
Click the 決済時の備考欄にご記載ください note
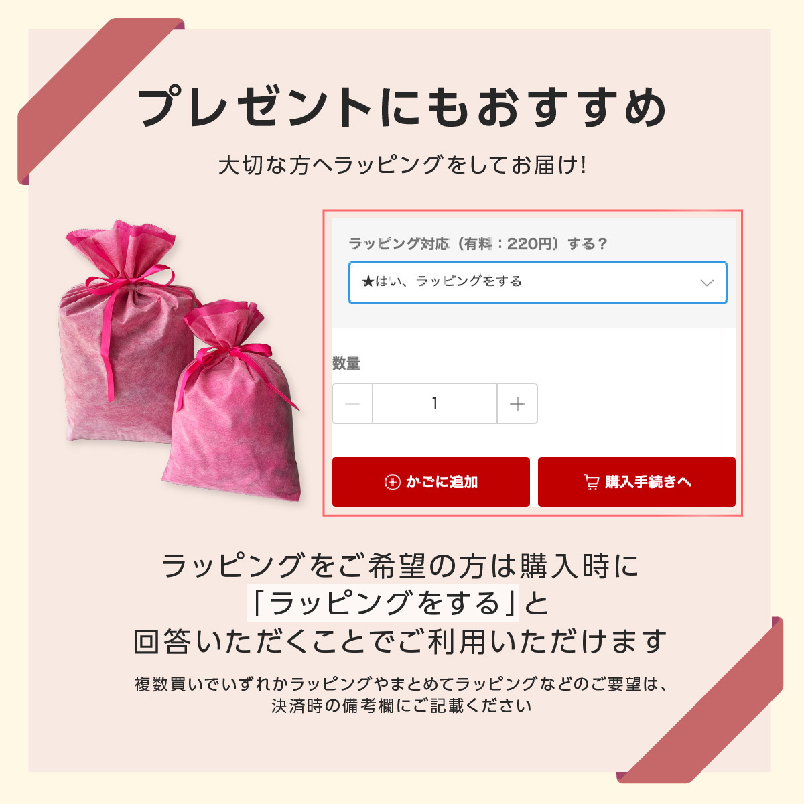click(401, 706)
